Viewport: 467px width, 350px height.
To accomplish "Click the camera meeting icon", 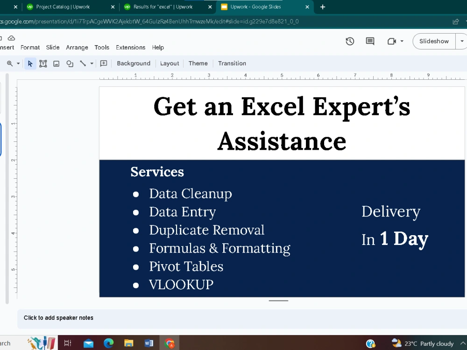I will click(x=392, y=41).
